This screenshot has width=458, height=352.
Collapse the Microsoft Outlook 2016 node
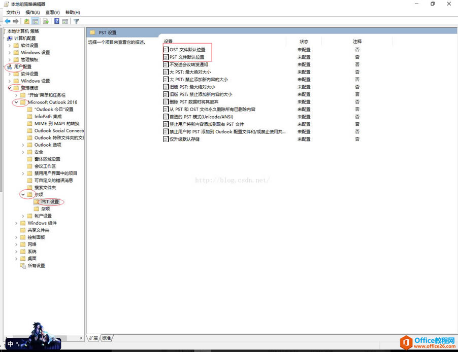16,102
